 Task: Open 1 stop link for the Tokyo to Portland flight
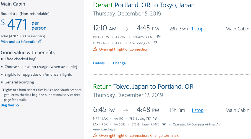197,110
